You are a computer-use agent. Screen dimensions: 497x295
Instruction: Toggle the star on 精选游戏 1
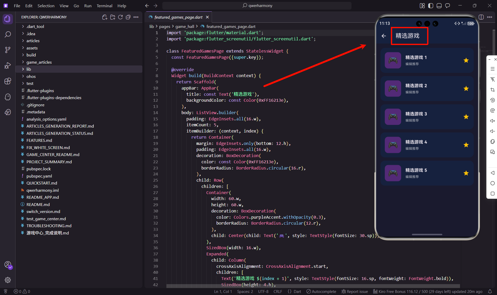pos(466,60)
